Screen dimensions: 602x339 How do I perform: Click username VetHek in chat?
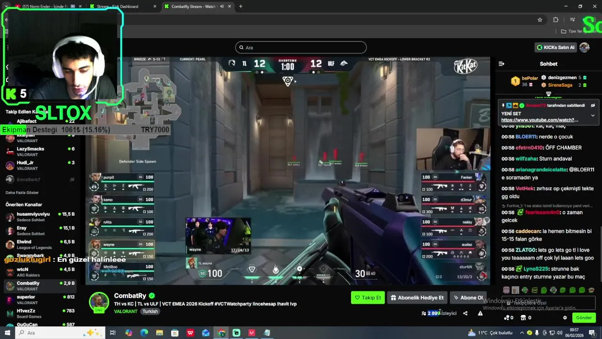point(525,189)
